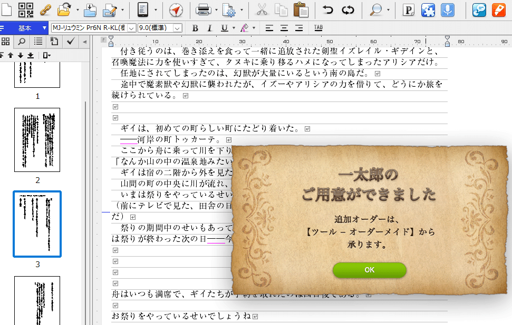Start voice input with microphone icon
Viewport: 512px width, 325px height.
[x=448, y=10]
